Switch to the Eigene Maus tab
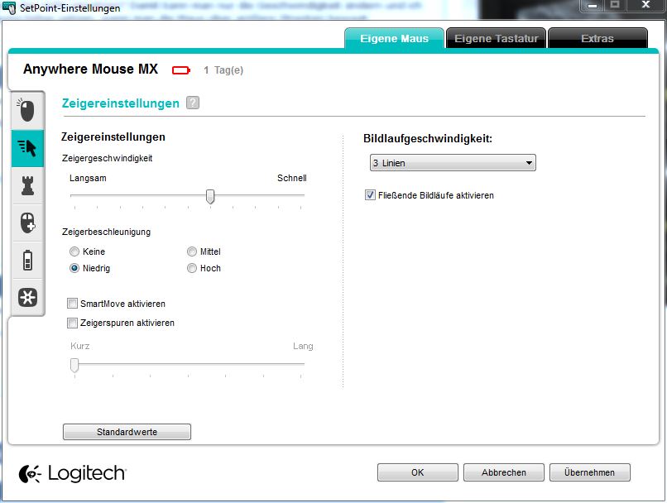Viewport: 667px width, 503px height. pyautogui.click(x=395, y=38)
